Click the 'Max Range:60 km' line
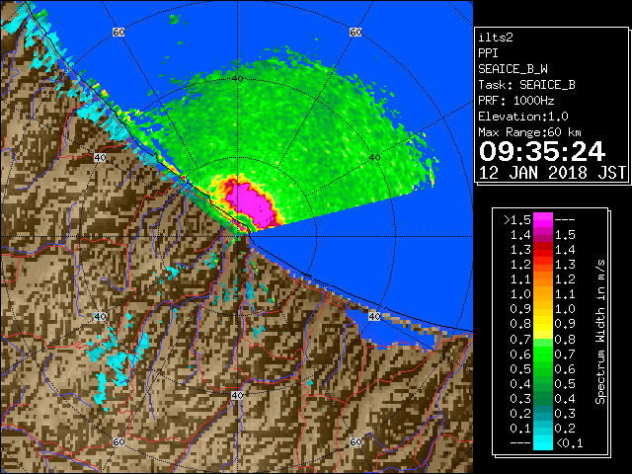The height and width of the screenshot is (474, 632). pyautogui.click(x=529, y=132)
